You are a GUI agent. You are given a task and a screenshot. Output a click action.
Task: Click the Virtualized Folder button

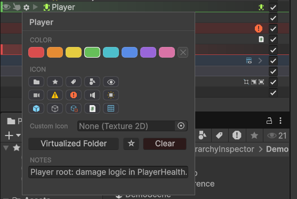tap(74, 144)
